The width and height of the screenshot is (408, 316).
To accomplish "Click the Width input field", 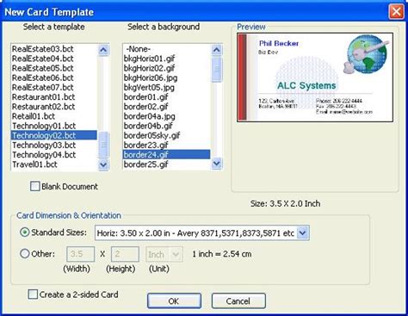I will click(81, 254).
